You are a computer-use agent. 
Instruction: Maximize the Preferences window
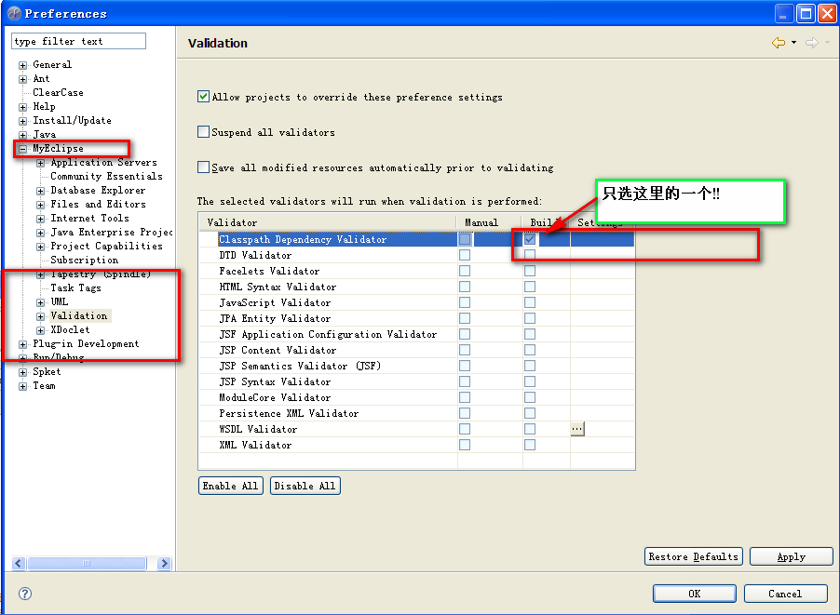(806, 13)
